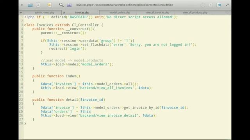Viewport: 250px width, 140px height.
Task: Place cursor on 'public function __construct(){'
Action: [63, 29]
